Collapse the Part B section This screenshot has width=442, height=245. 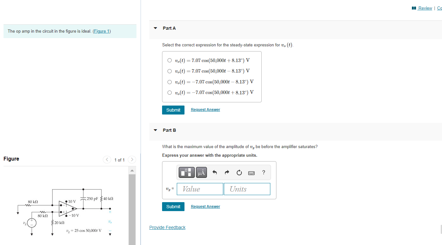(x=155, y=130)
